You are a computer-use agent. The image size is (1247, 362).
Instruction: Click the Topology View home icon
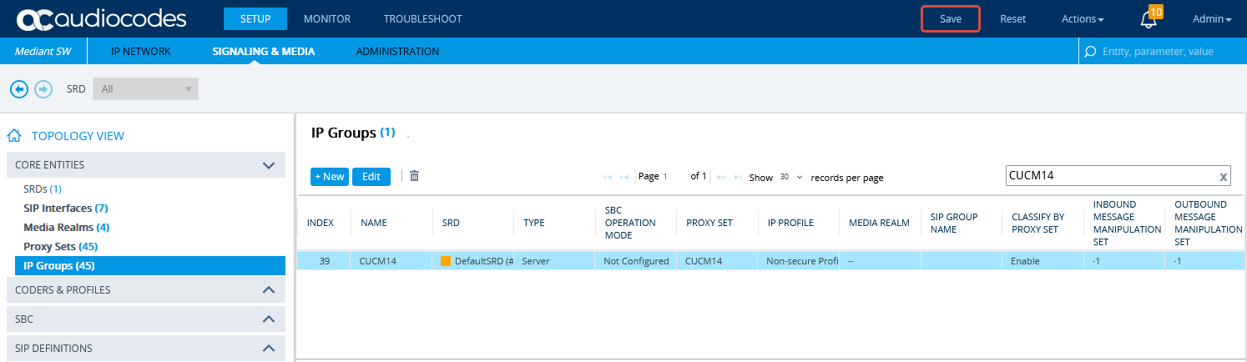[x=14, y=136]
